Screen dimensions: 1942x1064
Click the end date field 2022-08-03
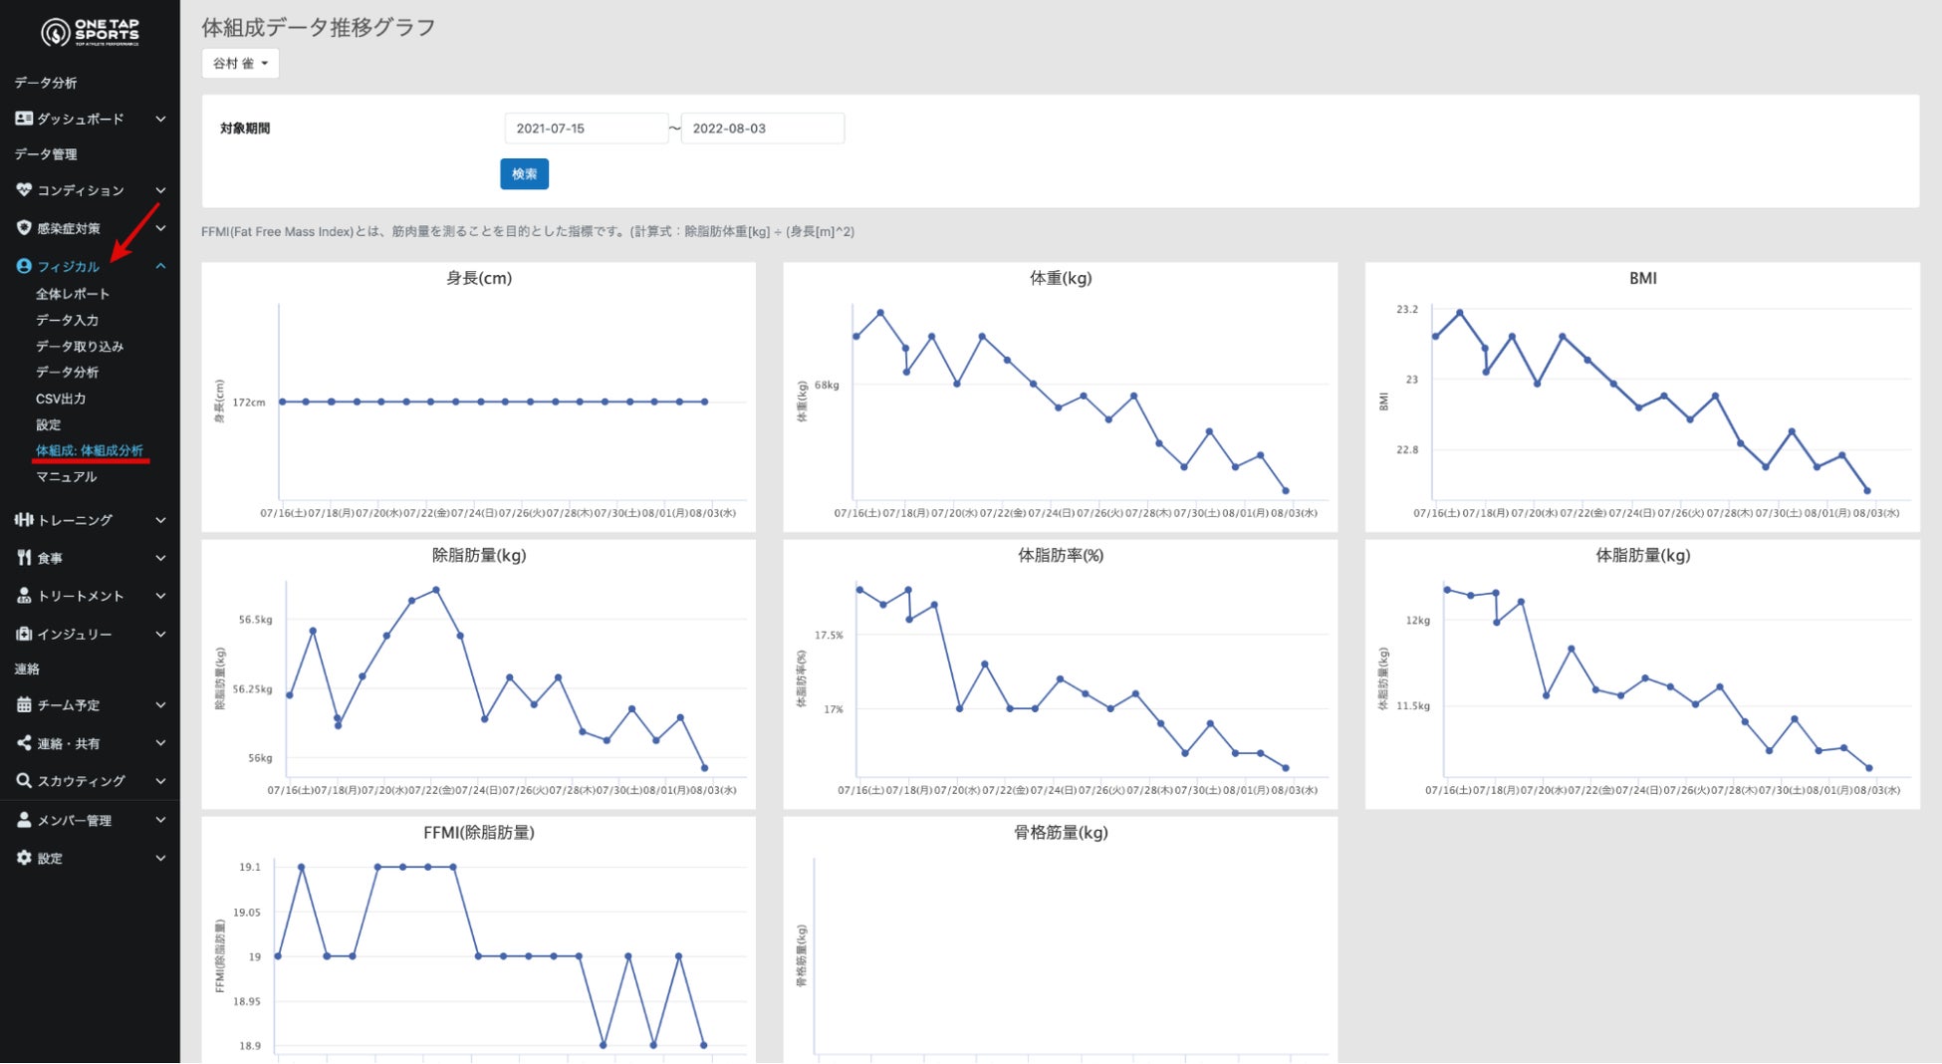pyautogui.click(x=763, y=129)
